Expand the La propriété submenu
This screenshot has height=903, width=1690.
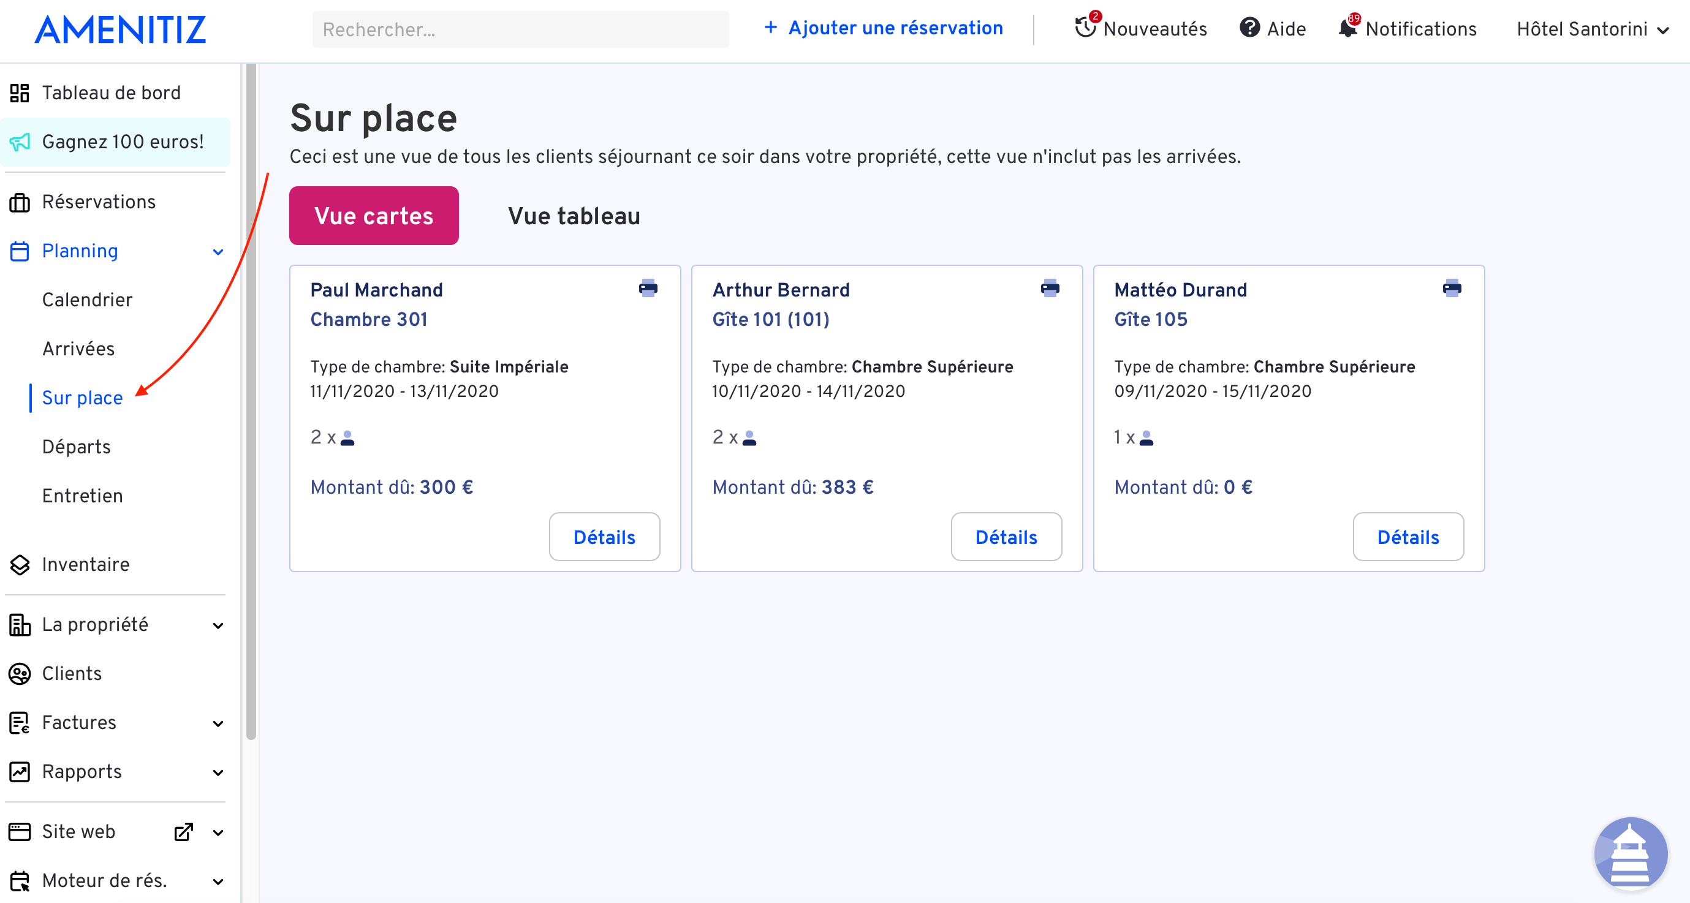(x=219, y=625)
